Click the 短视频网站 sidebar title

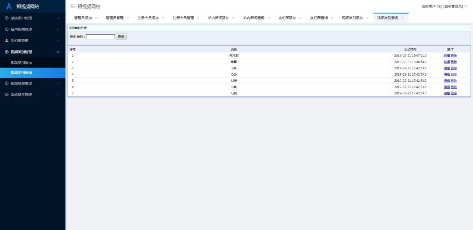(x=28, y=6)
